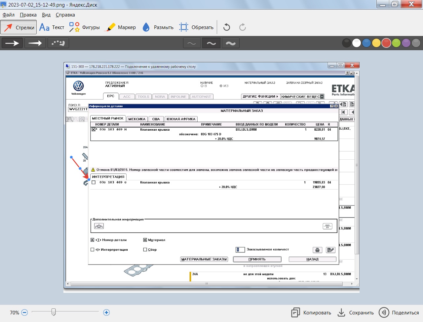The width and height of the screenshot is (423, 322).
Task: Open the AUTOPART tab in ETKA
Action: [x=201, y=97]
